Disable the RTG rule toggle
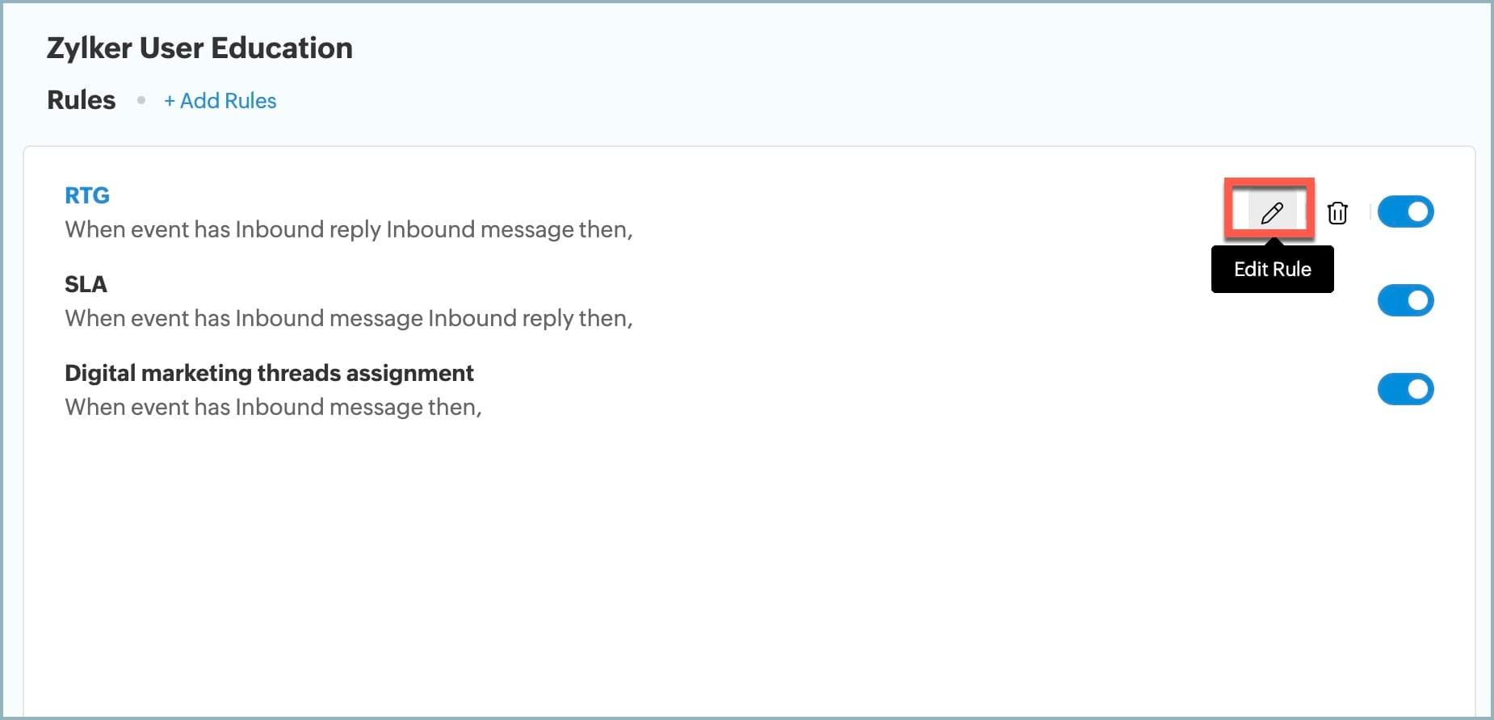The image size is (1494, 720). [x=1405, y=212]
